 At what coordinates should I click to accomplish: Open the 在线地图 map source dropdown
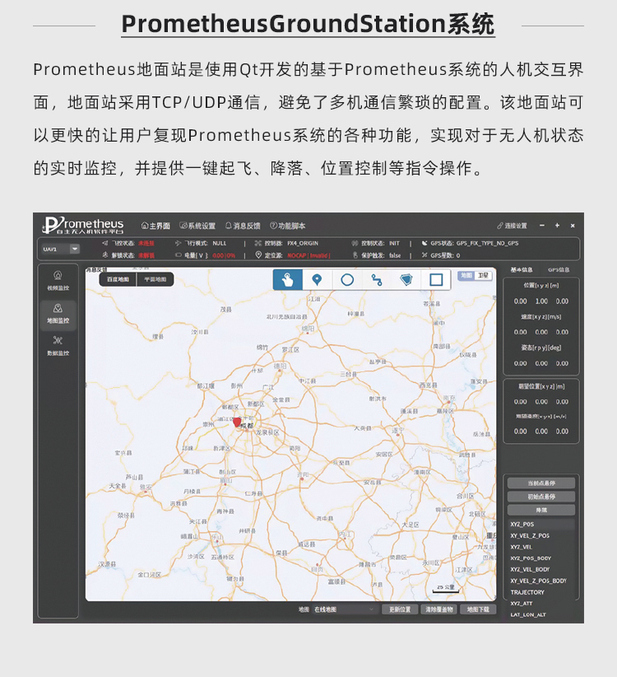click(344, 609)
